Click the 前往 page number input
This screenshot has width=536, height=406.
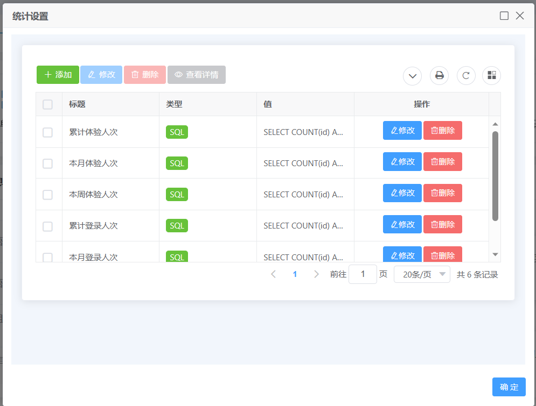point(363,274)
